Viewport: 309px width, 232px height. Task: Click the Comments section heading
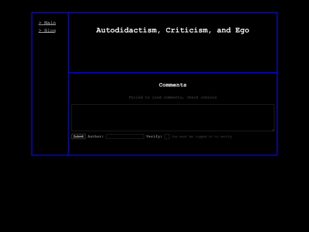click(173, 85)
